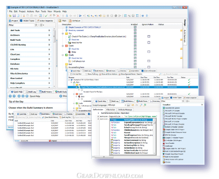Screen dimensions: 219x179
Task: Click the magnifier find icon in script editor
Action: pos(141,105)
